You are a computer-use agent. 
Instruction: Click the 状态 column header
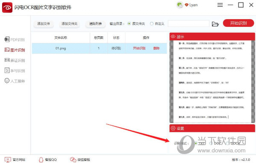[x=116, y=38]
